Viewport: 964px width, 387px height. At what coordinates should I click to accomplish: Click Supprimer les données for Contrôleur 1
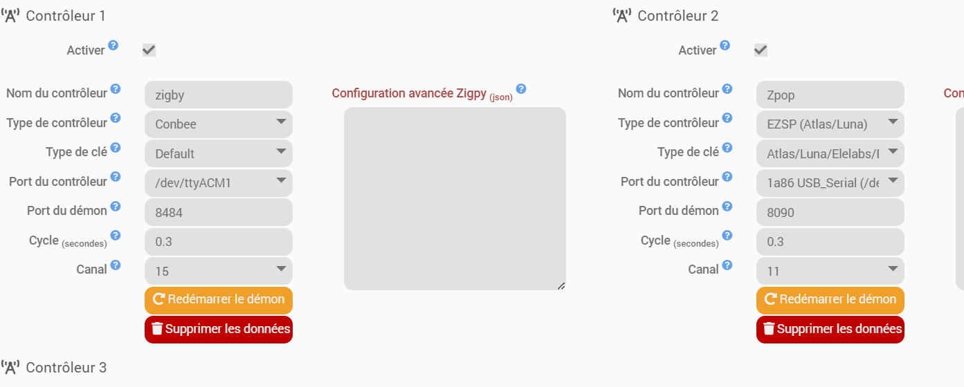point(219,330)
